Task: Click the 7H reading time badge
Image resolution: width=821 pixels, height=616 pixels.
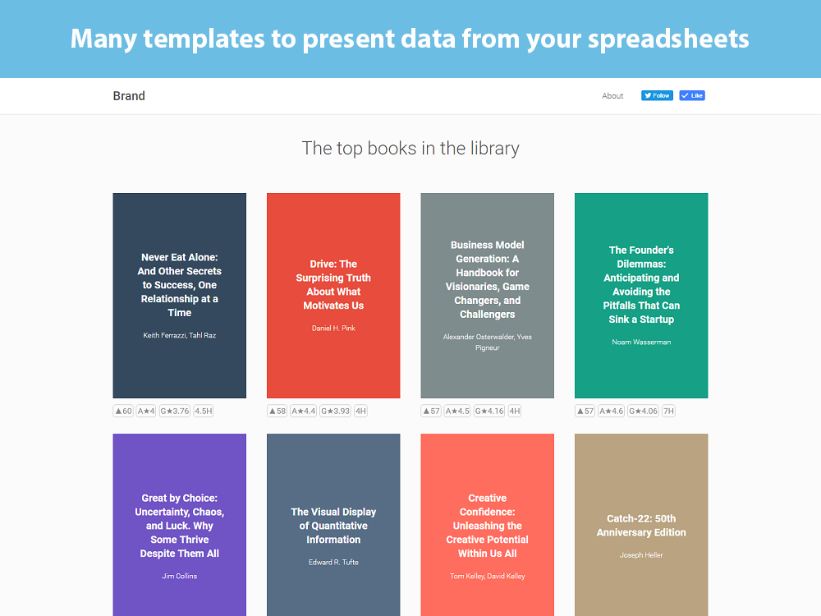Action: [668, 411]
